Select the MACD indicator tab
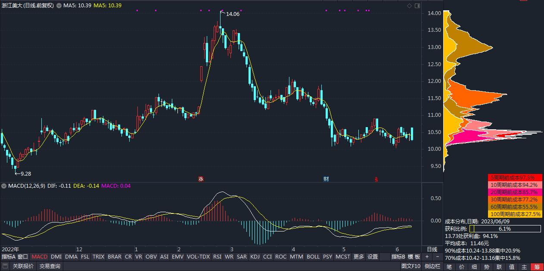This screenshot has height=271, width=544. coord(40,256)
